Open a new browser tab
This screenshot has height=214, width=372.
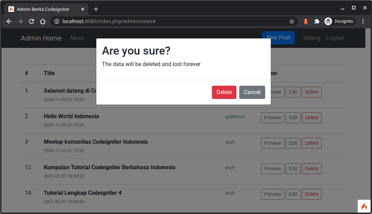click(96, 9)
